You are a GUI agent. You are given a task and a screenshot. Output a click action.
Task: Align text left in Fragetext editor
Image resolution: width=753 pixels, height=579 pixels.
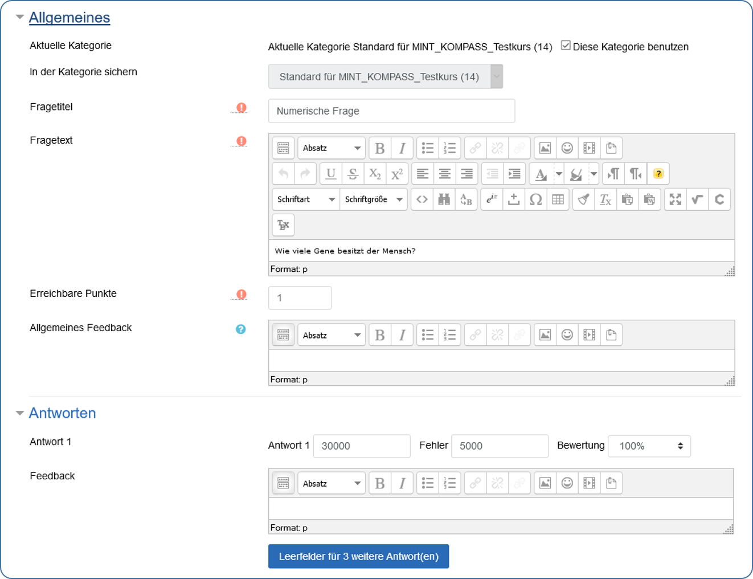click(x=423, y=174)
